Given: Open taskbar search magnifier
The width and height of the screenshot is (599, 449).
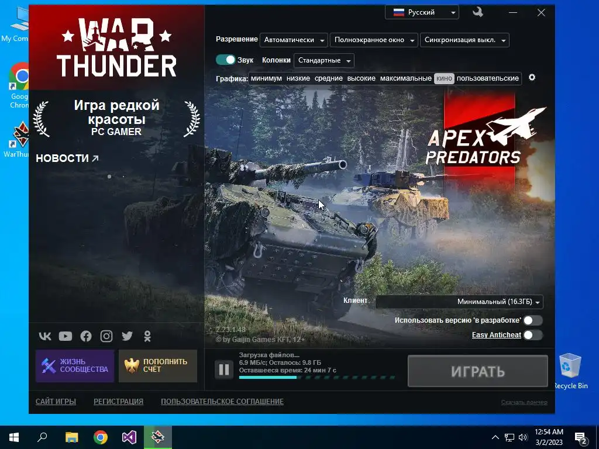Looking at the screenshot, I should [42, 437].
